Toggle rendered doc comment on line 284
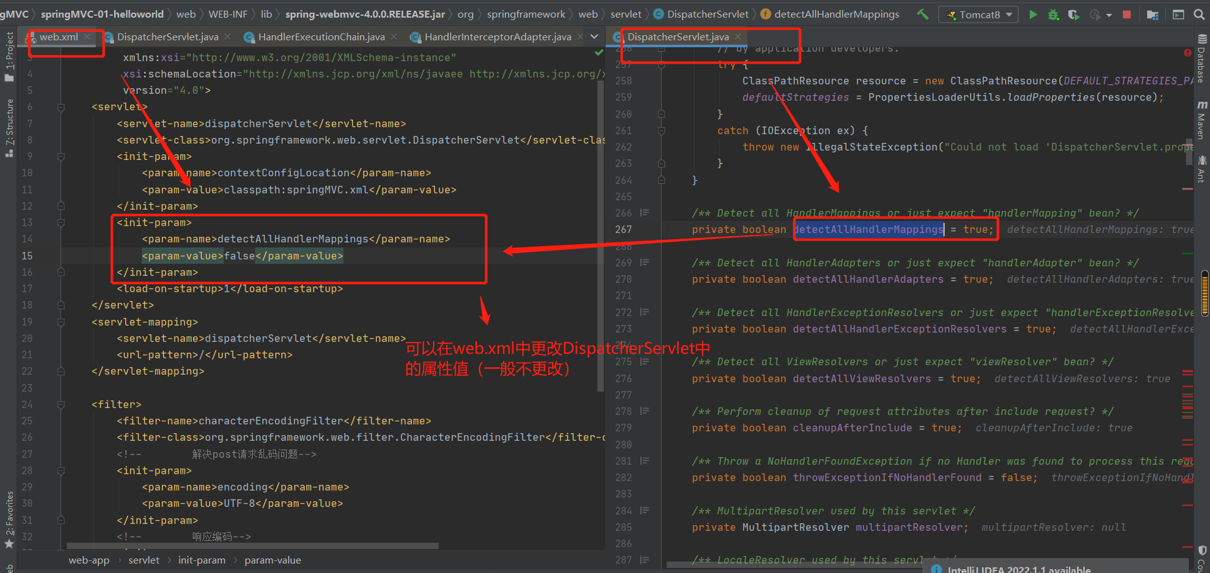This screenshot has height=573, width=1210. tap(645, 511)
